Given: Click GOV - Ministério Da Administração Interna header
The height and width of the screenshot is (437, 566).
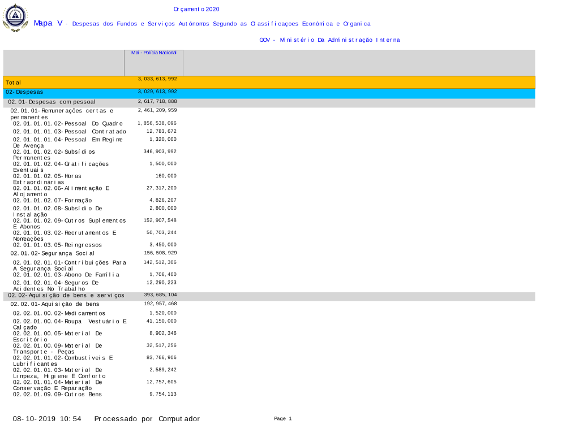Looking at the screenshot, I should click(x=329, y=40).
